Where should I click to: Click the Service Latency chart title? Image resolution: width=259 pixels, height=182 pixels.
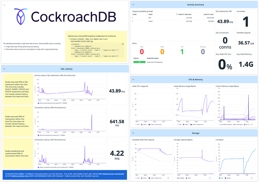pyautogui.click(x=55, y=75)
